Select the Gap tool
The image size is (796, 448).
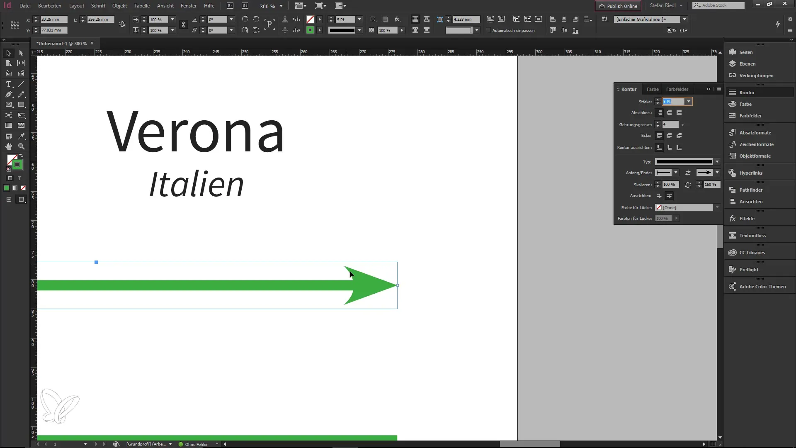pos(21,63)
